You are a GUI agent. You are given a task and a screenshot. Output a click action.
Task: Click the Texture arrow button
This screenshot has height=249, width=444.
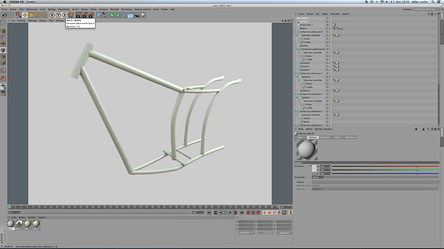tap(314, 182)
